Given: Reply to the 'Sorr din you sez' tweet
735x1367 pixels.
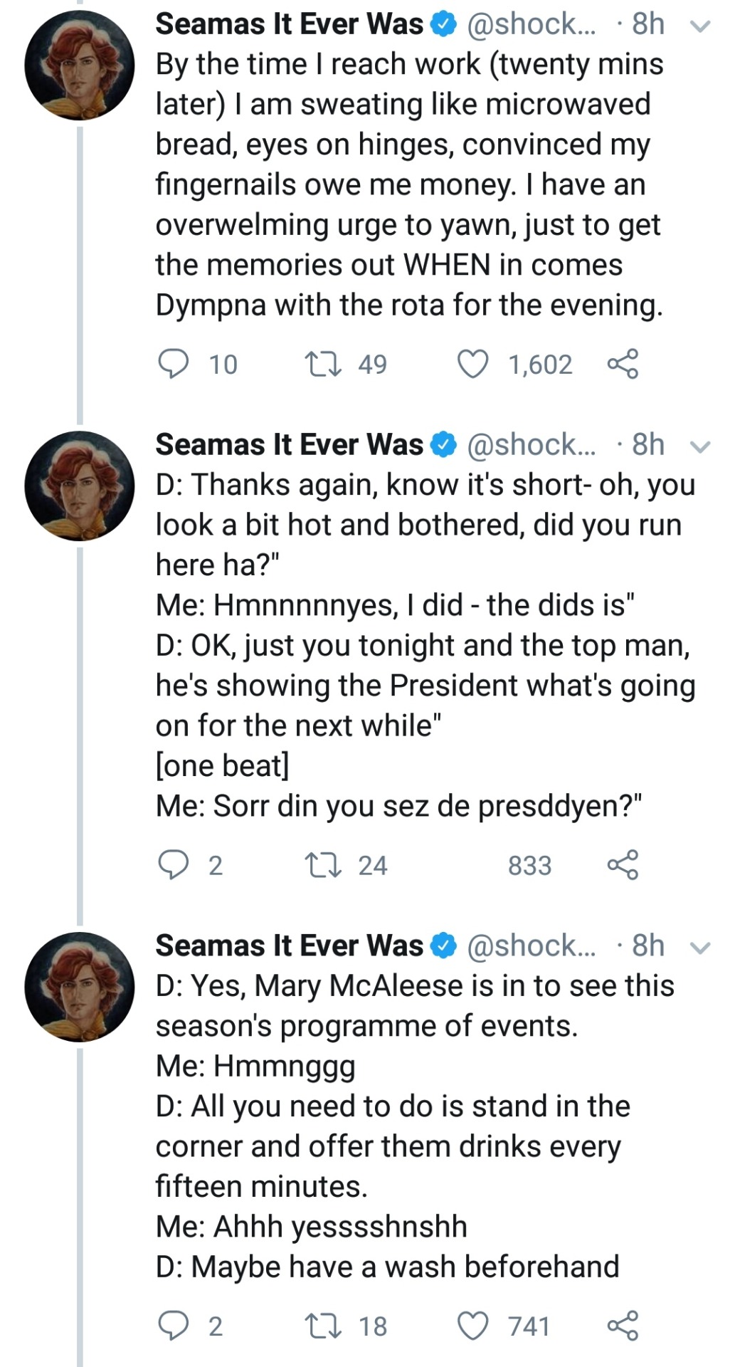Looking at the screenshot, I should coord(173,865).
